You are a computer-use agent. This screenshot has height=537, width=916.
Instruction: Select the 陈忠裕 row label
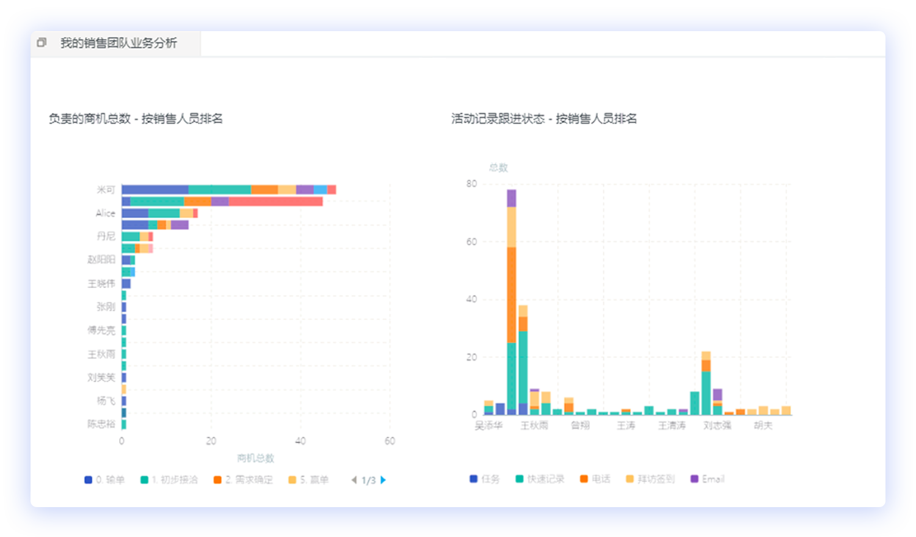pyautogui.click(x=101, y=423)
